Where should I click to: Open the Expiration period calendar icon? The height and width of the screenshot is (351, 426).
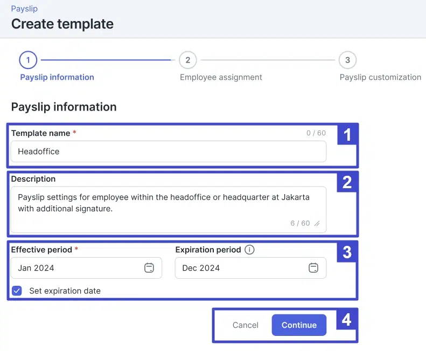(313, 268)
